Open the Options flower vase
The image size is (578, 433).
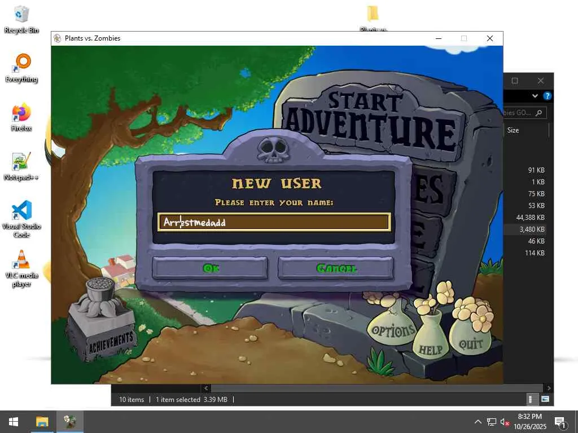click(392, 326)
